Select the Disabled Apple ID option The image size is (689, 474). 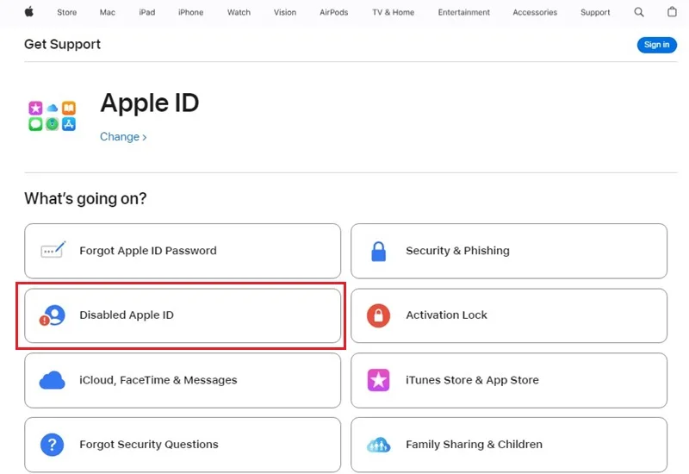[x=183, y=315]
